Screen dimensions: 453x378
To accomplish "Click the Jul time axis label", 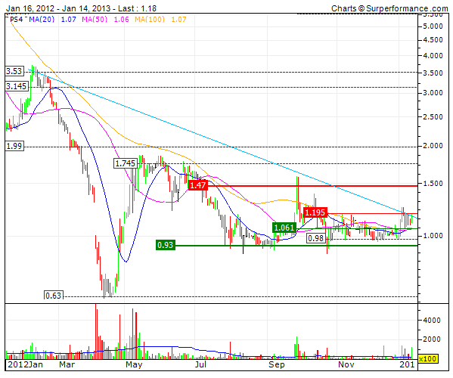I will click(x=201, y=364).
